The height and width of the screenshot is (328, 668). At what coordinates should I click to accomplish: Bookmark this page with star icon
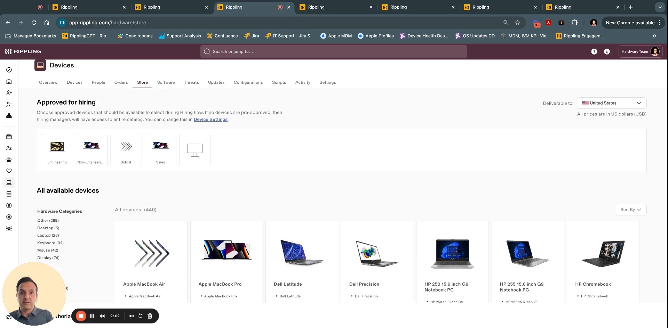point(518,23)
